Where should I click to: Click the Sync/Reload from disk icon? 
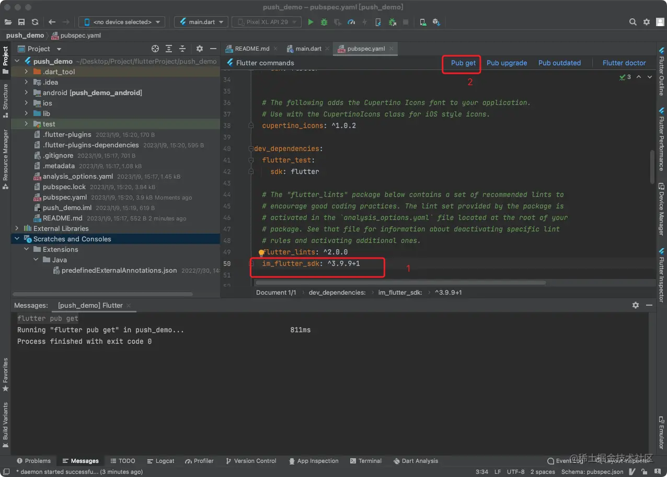35,22
